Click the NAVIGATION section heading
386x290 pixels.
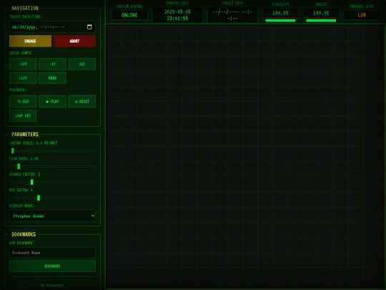(25, 8)
